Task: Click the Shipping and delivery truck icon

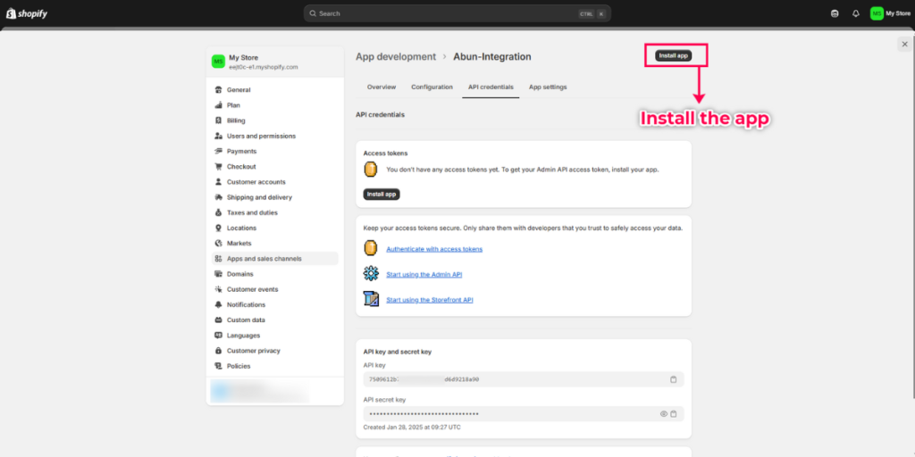Action: (x=218, y=197)
